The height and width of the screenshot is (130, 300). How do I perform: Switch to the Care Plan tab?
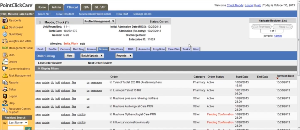tap(173, 49)
